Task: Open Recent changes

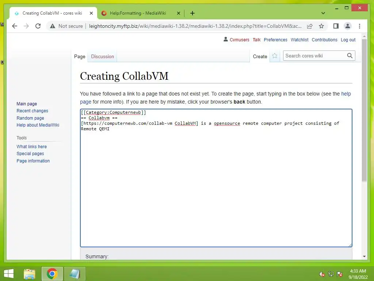Action: coord(33,110)
